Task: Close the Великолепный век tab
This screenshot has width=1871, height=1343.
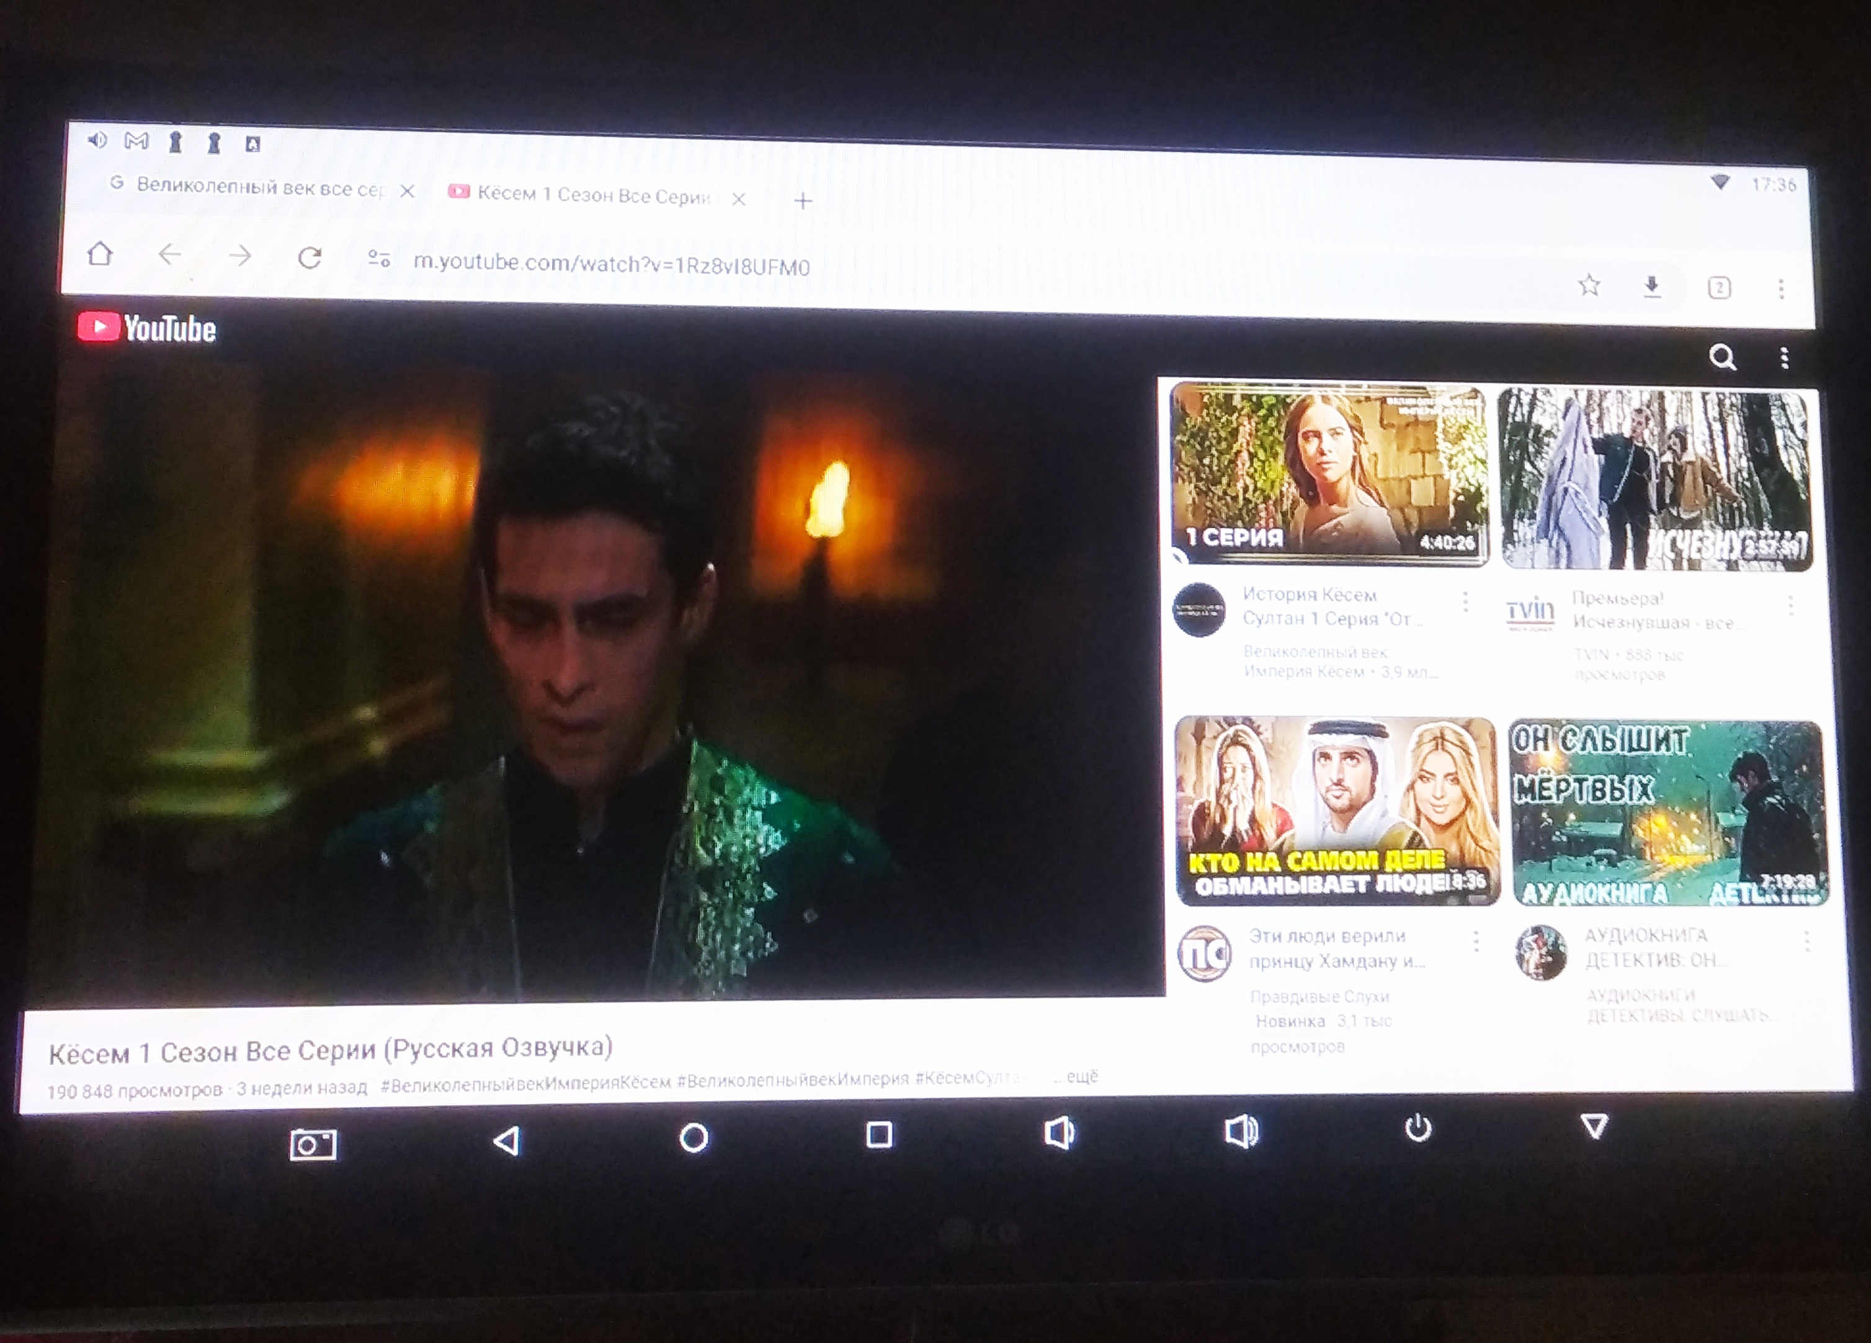Action: click(x=408, y=192)
